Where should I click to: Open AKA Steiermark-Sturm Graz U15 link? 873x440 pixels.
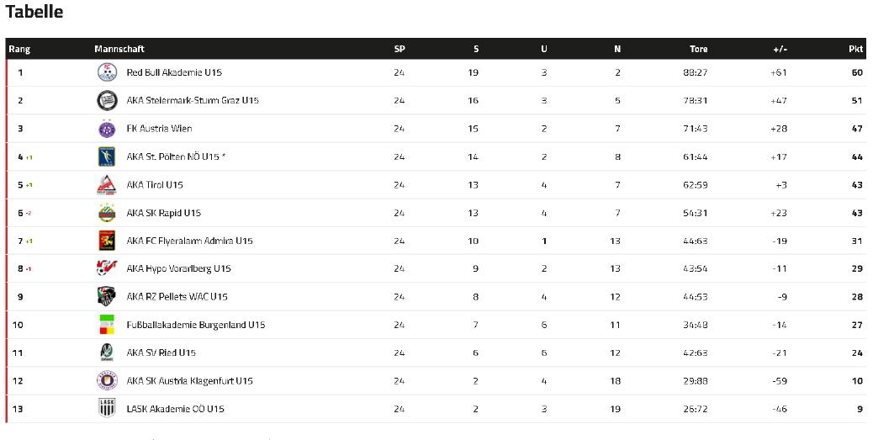193,101
